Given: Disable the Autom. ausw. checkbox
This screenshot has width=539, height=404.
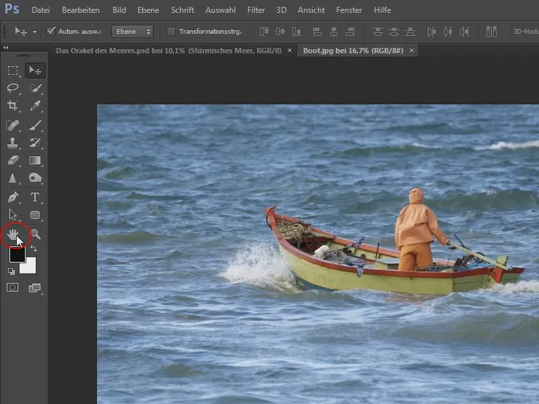Looking at the screenshot, I should 51,32.
